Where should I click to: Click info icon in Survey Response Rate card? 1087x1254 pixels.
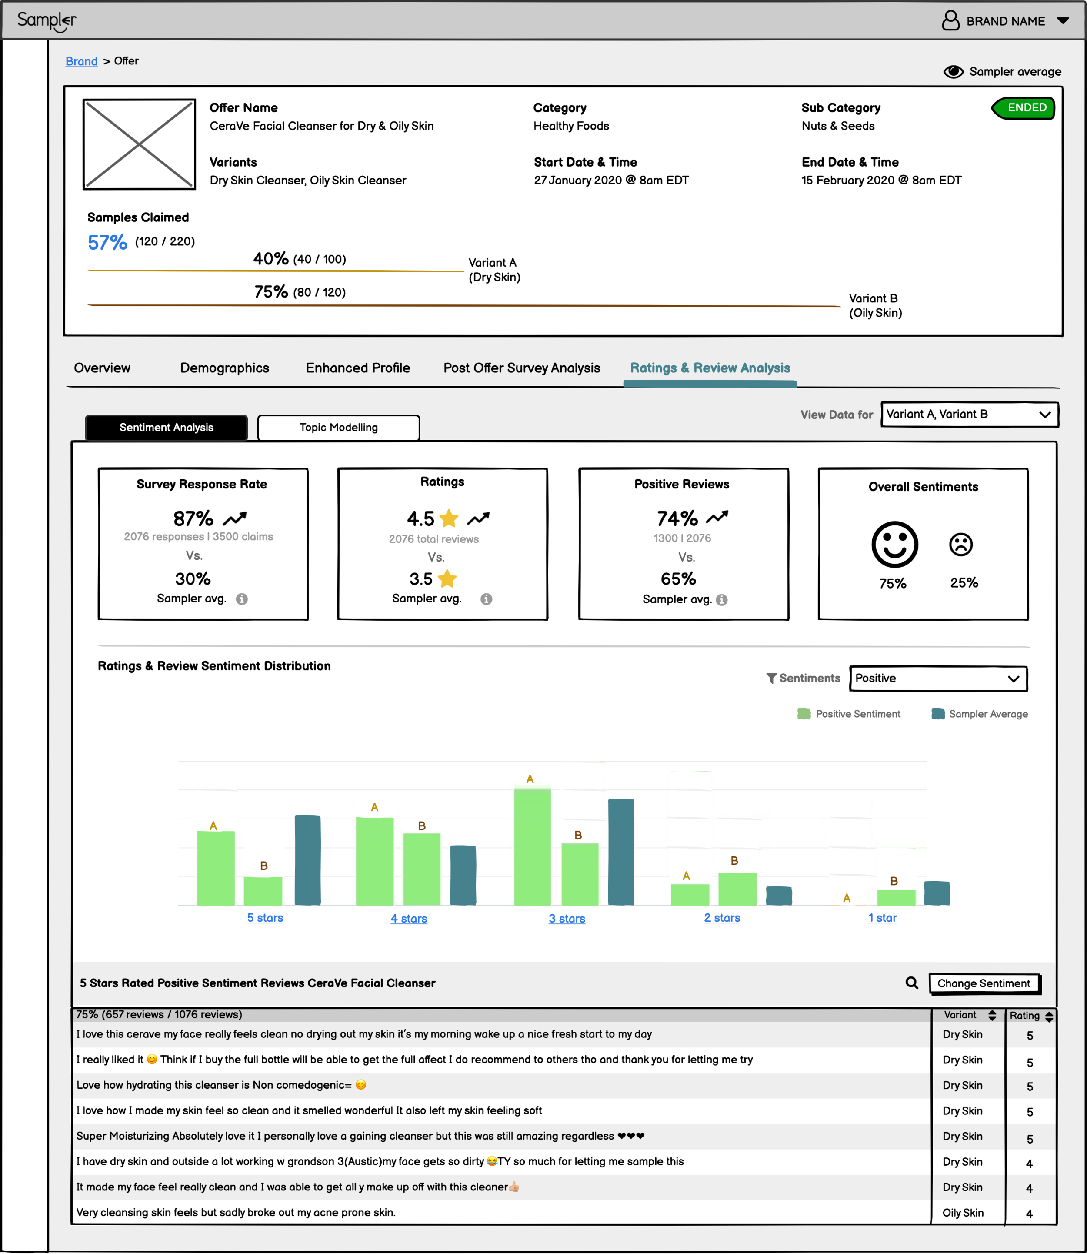tap(242, 599)
